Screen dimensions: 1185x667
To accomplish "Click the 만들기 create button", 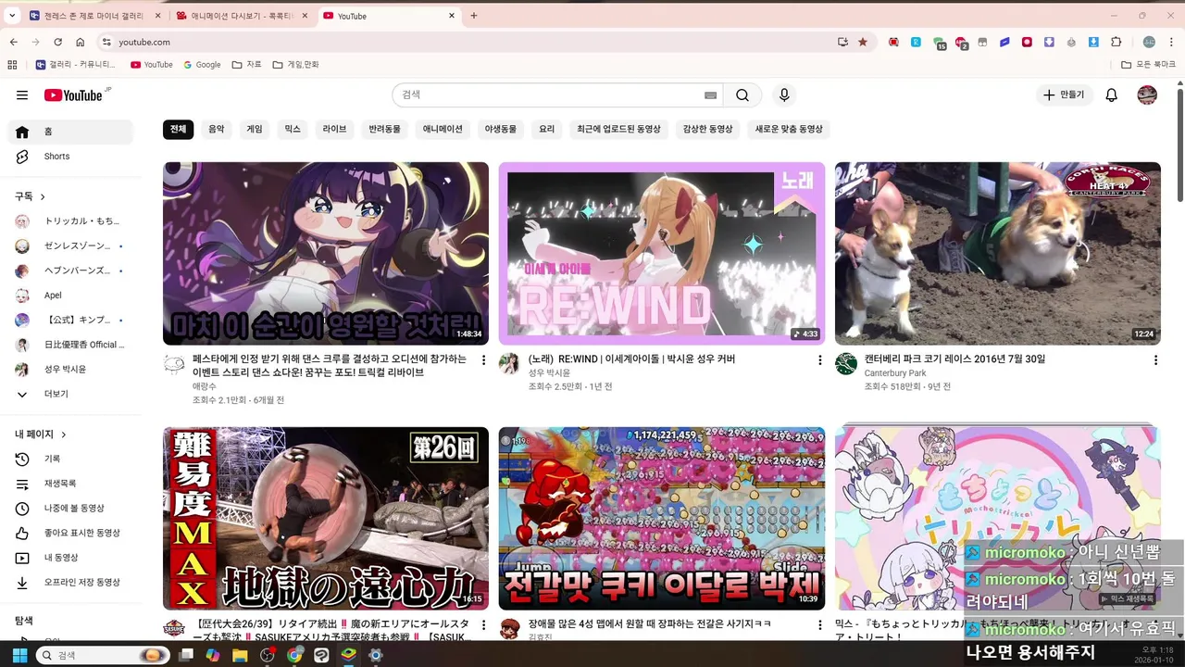I will coord(1064,95).
